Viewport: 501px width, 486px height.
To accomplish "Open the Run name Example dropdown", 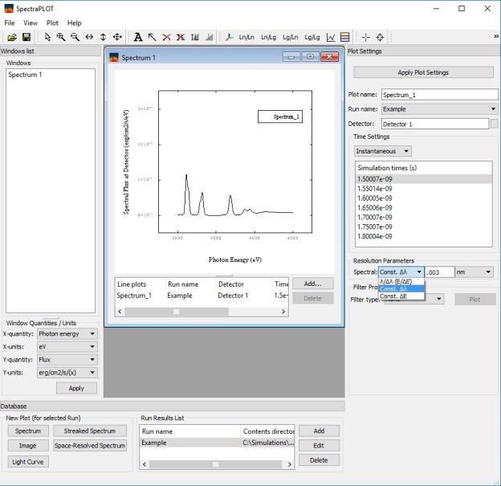I will 439,109.
